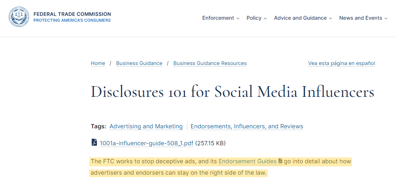
Task: Click the FTC seal logo
Action: click(19, 17)
